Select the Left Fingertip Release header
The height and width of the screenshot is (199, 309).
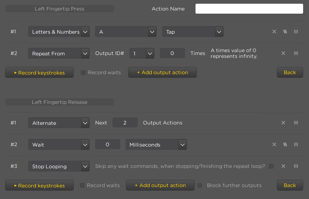pyautogui.click(x=59, y=102)
